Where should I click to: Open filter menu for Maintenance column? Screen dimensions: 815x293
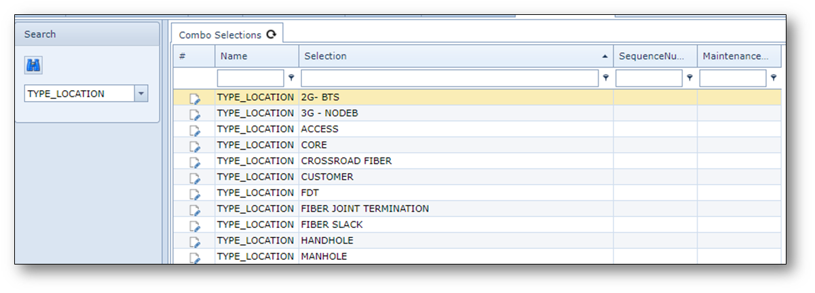773,79
